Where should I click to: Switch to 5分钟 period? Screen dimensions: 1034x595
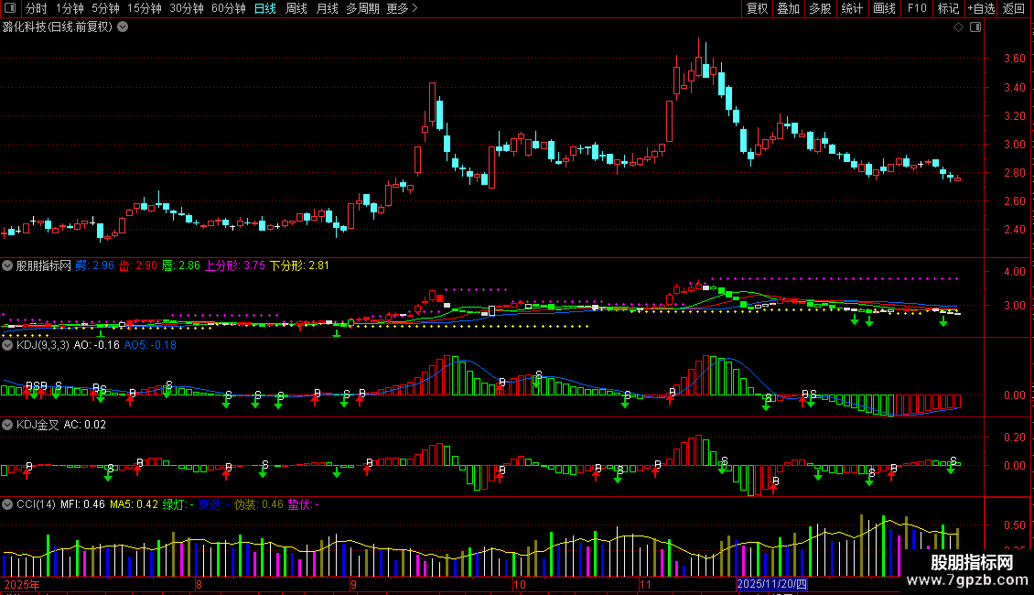tap(105, 8)
